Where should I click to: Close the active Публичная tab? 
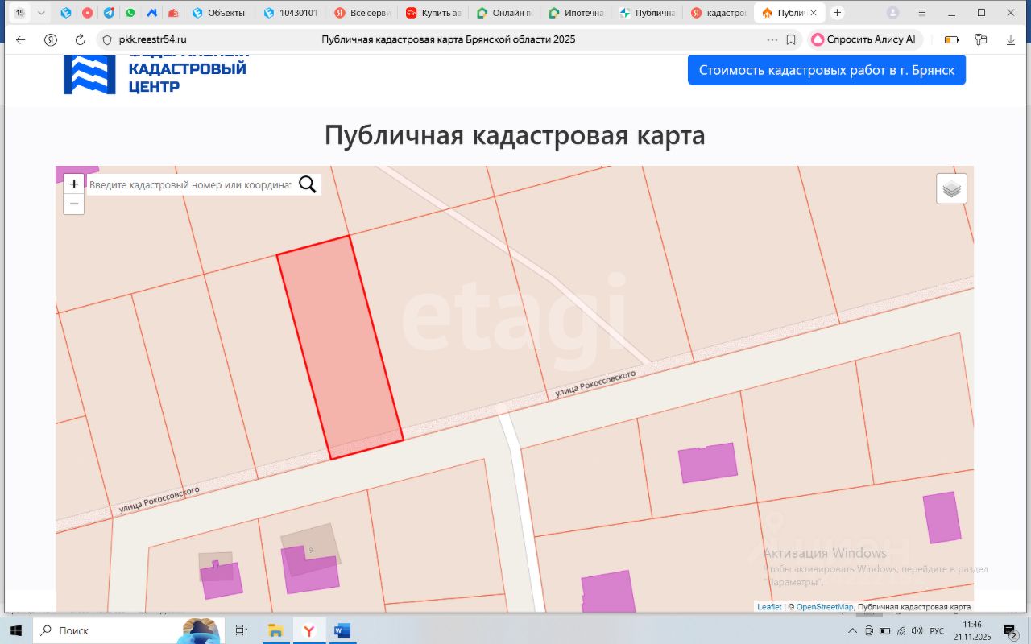coord(814,13)
